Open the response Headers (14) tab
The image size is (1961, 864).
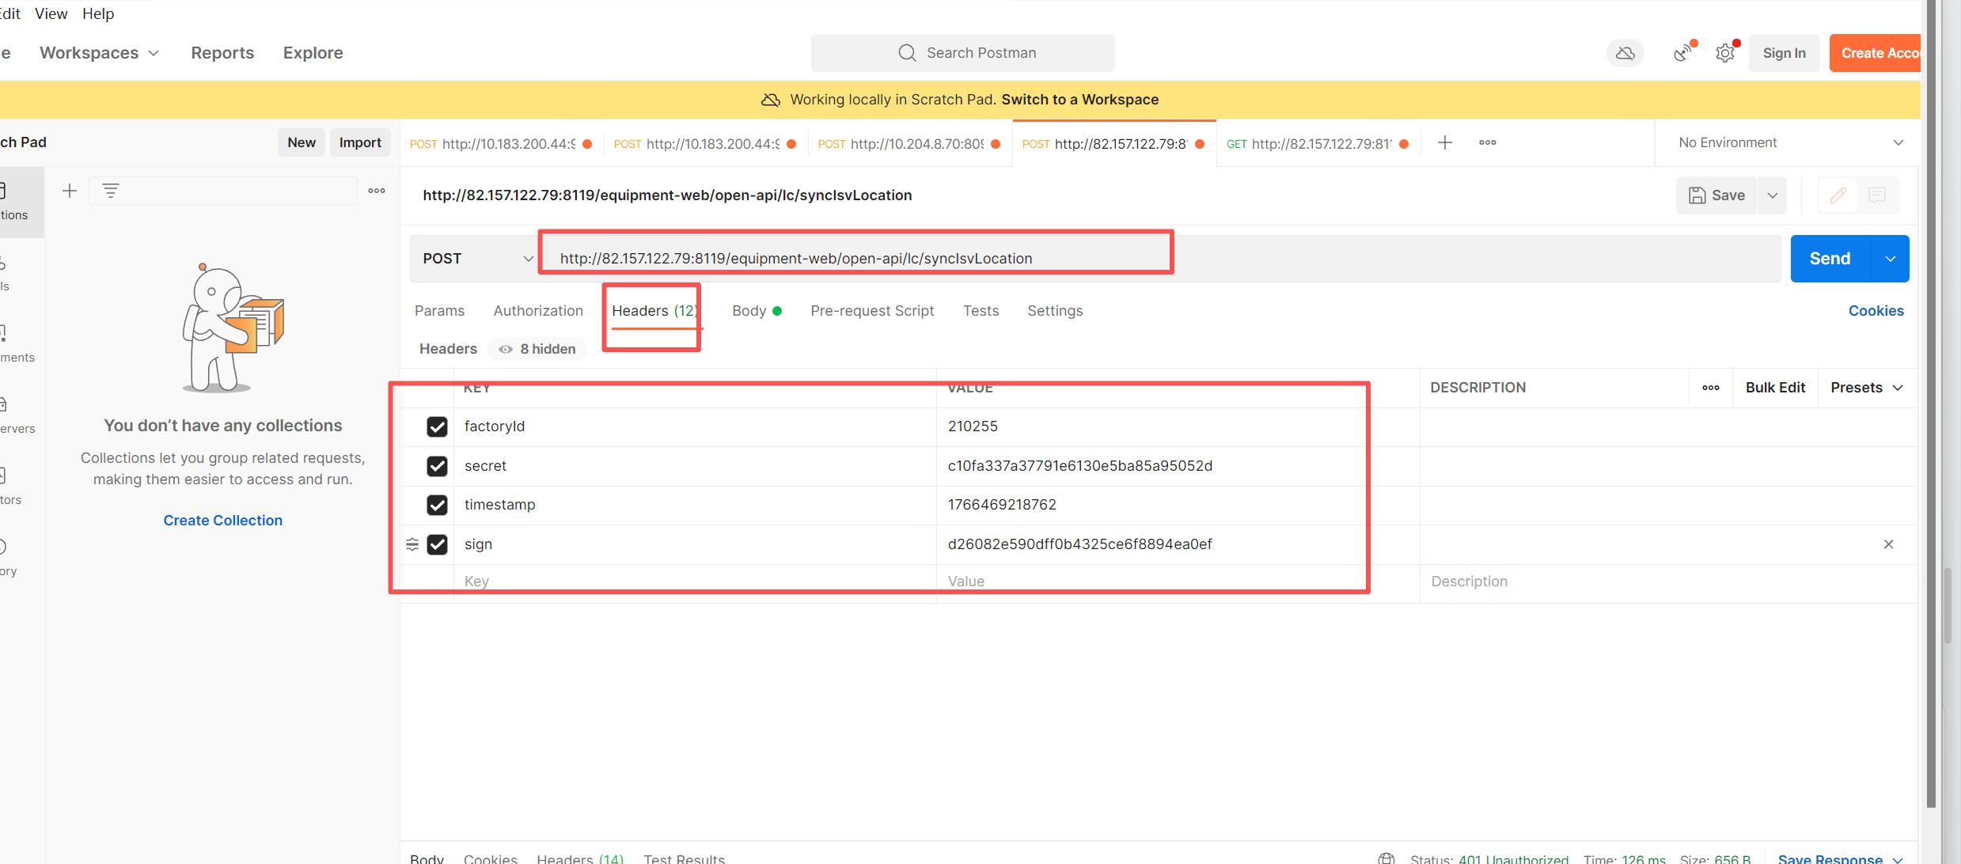click(x=580, y=858)
